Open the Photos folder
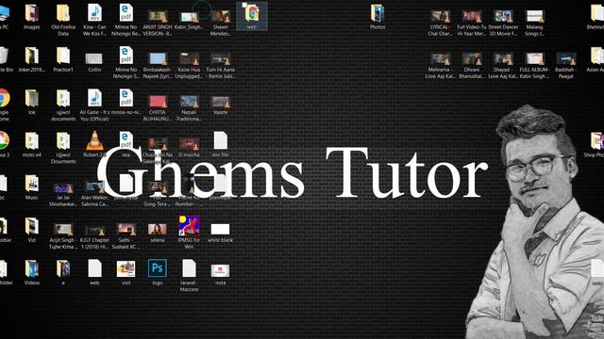 tap(377, 13)
